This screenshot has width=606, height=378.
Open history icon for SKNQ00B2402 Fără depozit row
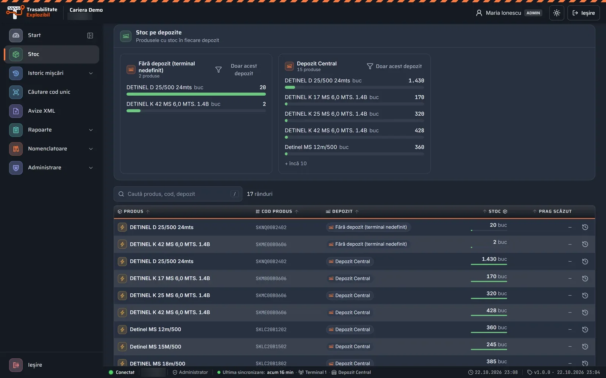pos(585,228)
